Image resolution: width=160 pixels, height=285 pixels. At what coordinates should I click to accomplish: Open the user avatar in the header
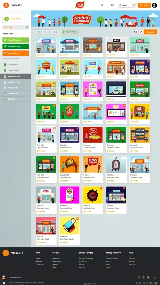pos(154,5)
